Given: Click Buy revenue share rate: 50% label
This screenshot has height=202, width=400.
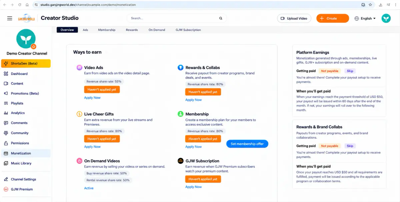Looking at the screenshot, I should [107, 173].
